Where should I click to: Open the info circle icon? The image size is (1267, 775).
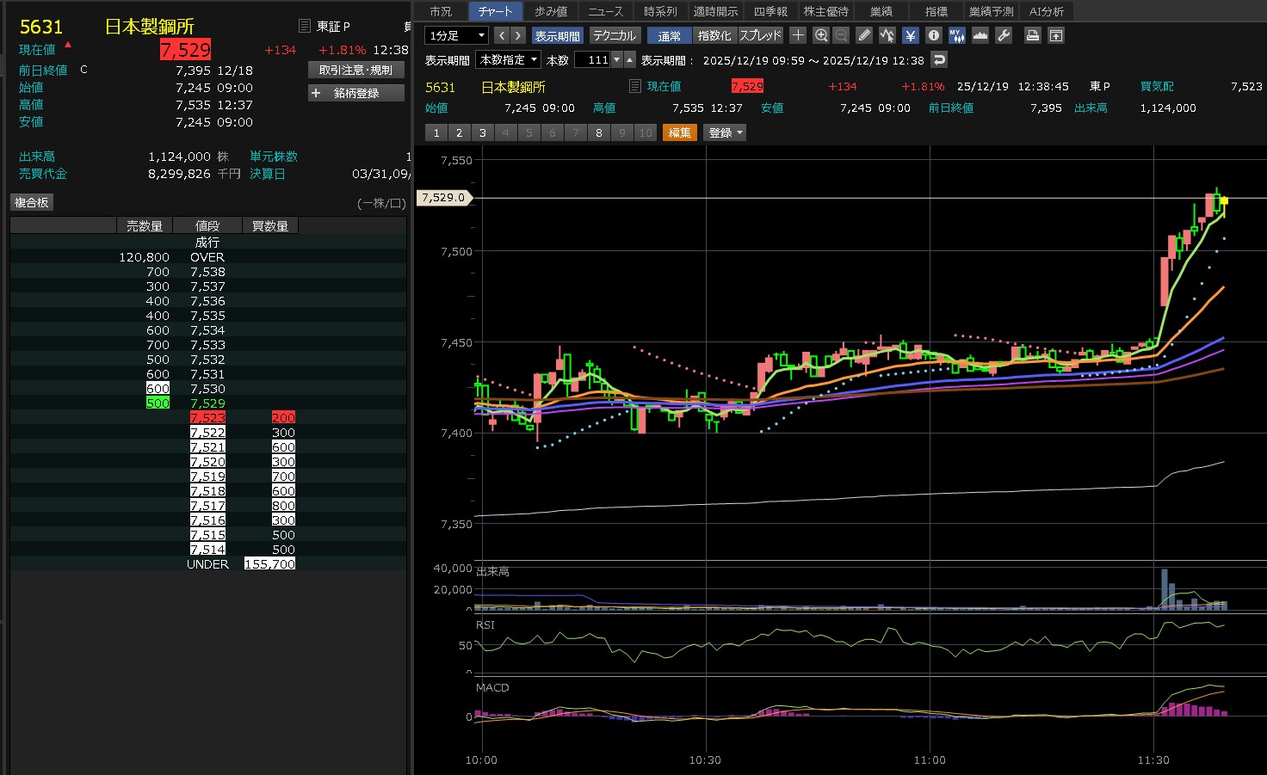tap(934, 35)
